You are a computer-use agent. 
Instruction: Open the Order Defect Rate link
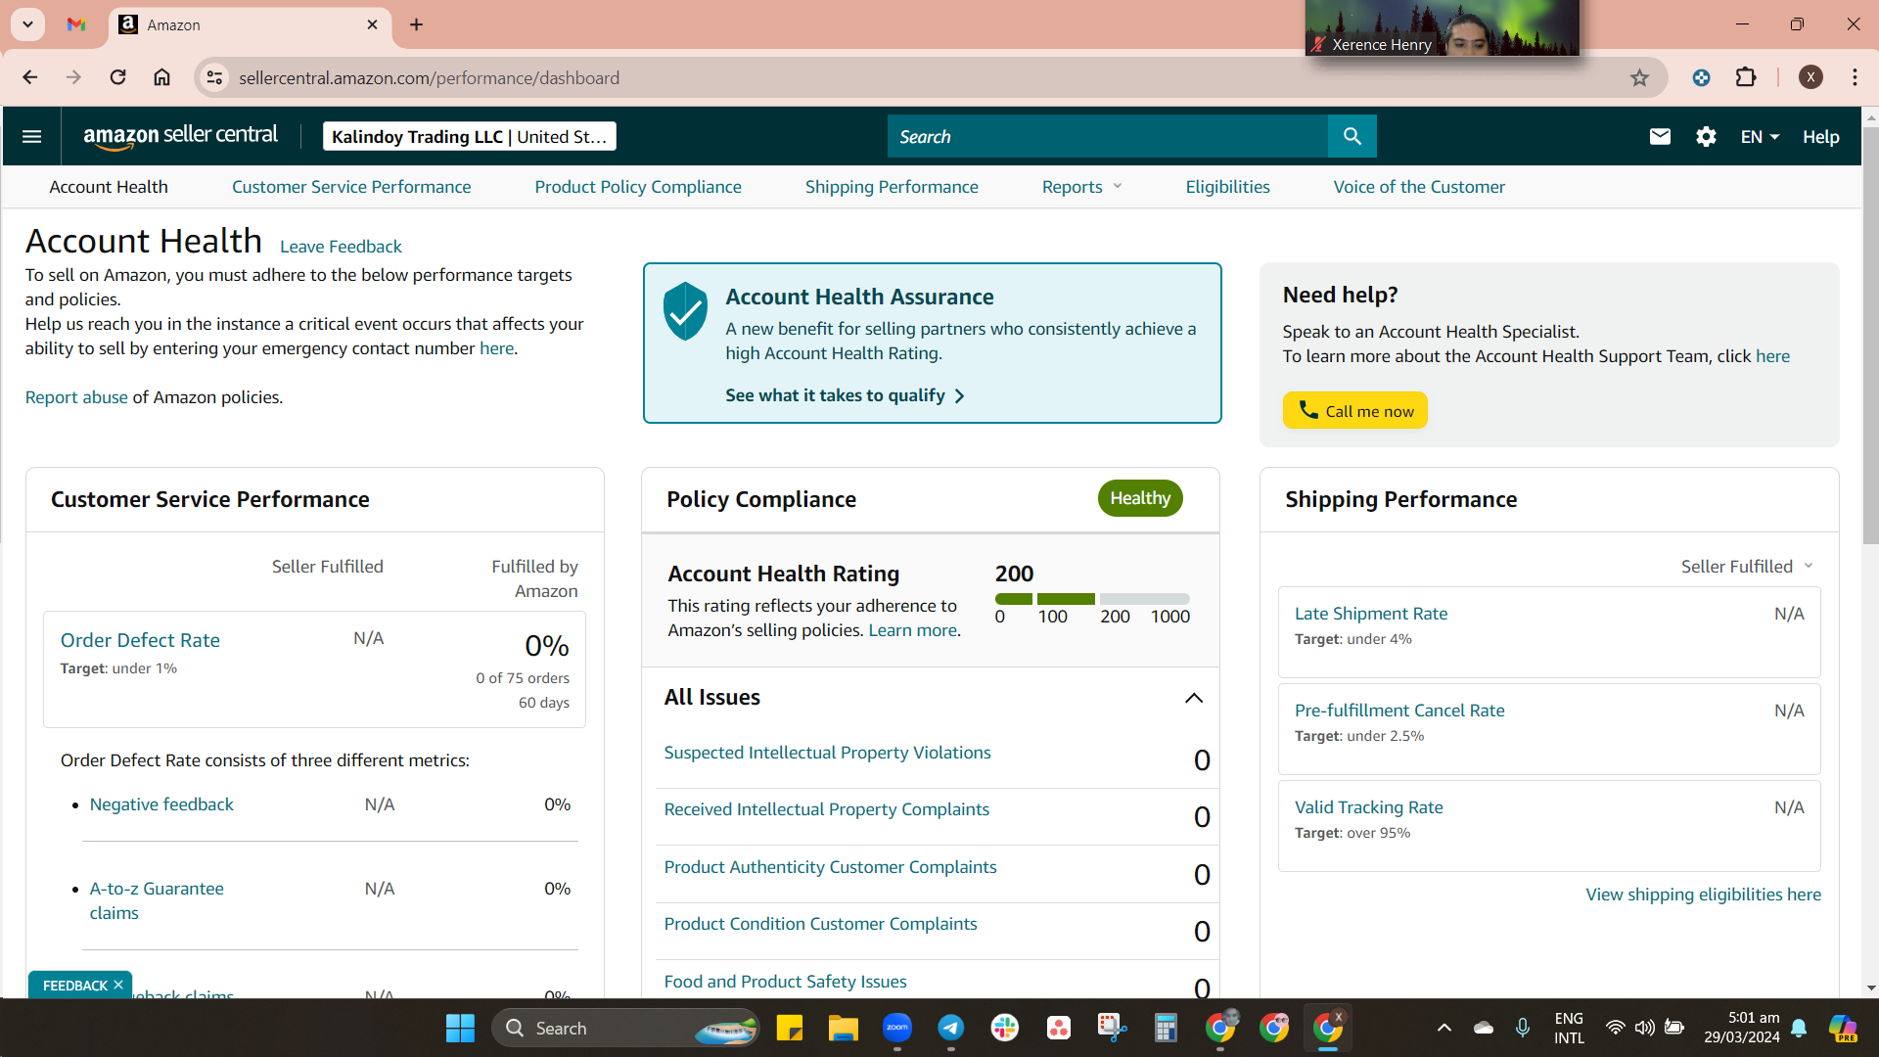click(x=140, y=640)
